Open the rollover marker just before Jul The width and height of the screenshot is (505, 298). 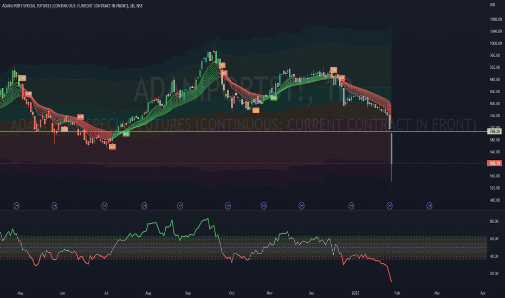click(x=105, y=205)
